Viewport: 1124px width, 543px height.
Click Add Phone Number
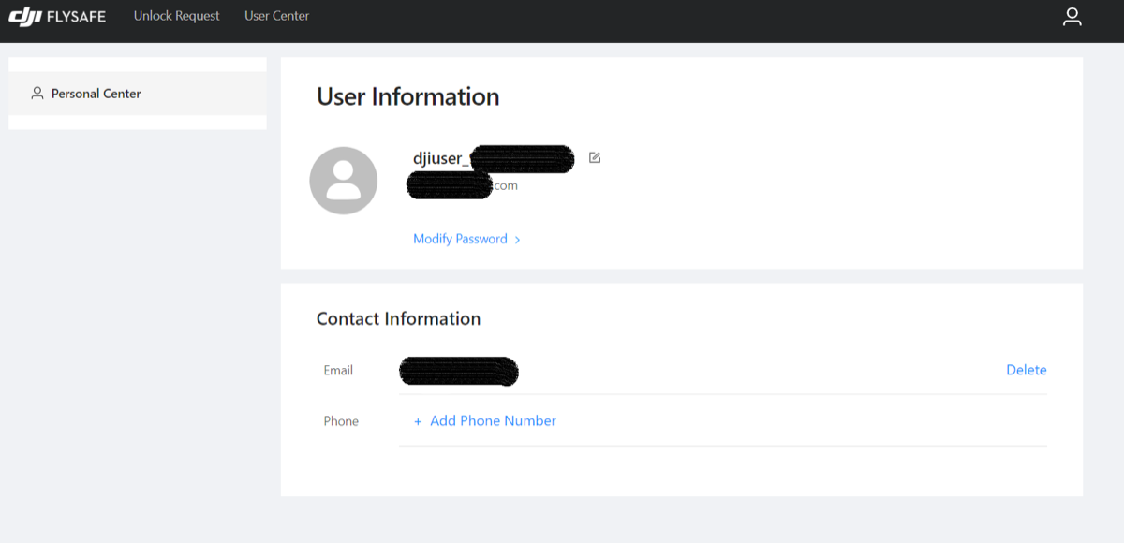[x=491, y=421]
